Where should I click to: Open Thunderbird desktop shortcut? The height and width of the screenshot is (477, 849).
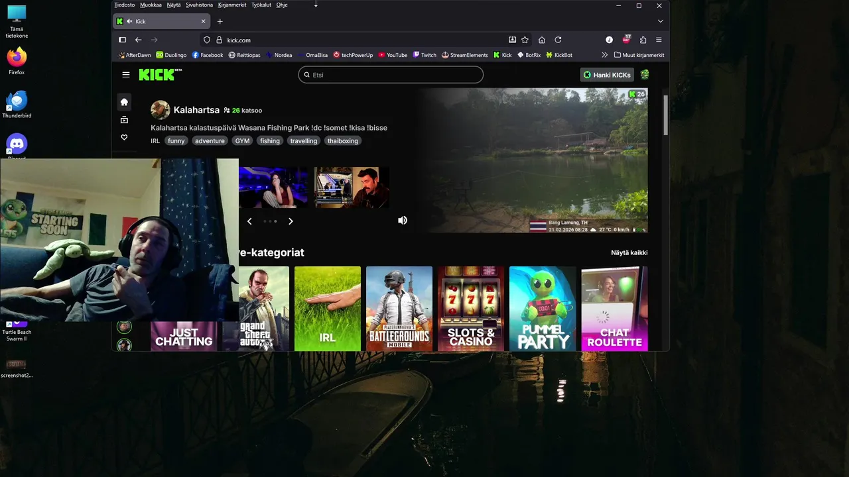(x=17, y=105)
